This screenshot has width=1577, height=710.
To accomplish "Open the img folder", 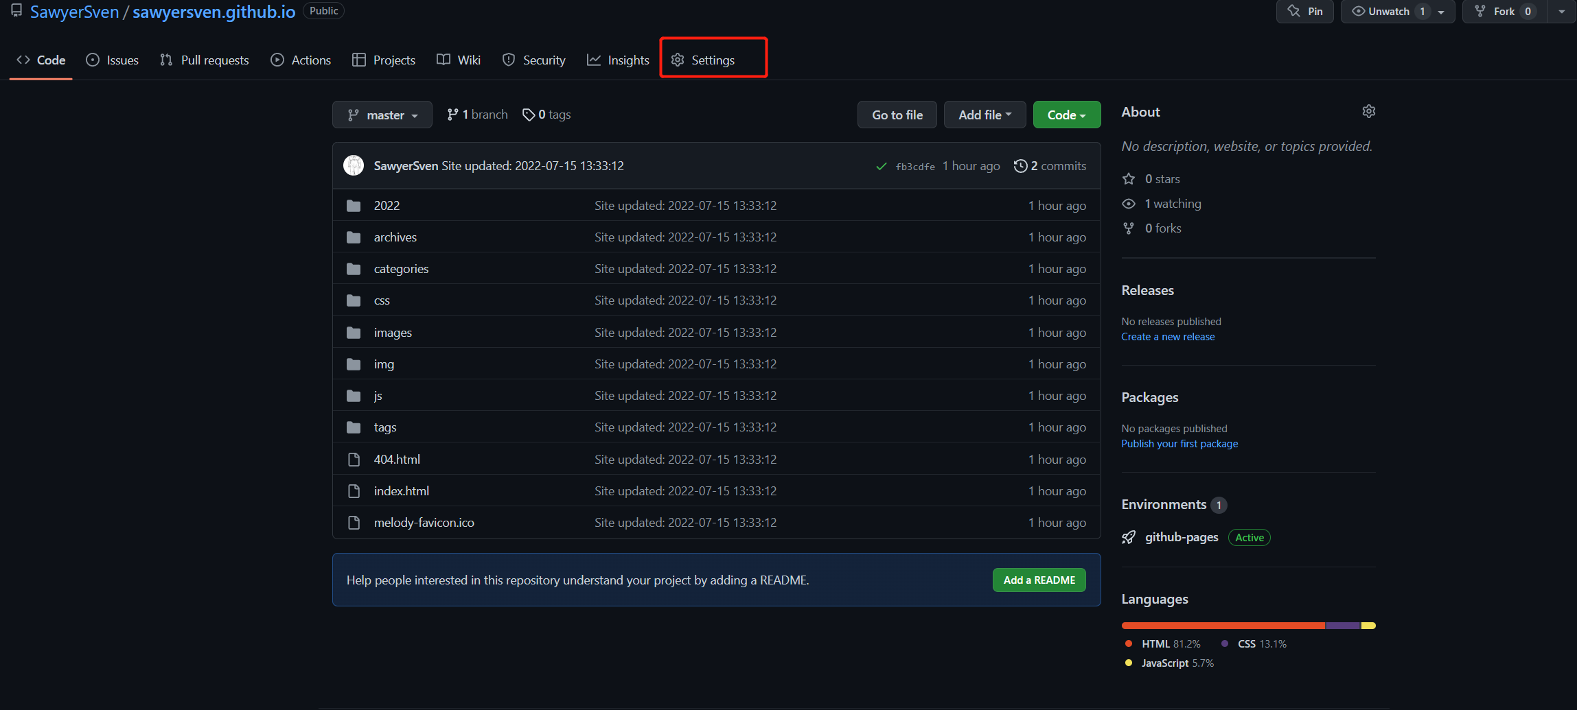I will (384, 364).
